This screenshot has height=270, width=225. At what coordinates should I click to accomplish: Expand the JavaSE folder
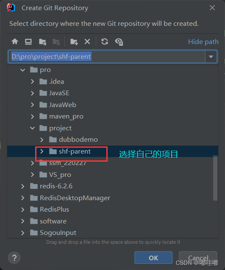pyautogui.click(x=32, y=93)
